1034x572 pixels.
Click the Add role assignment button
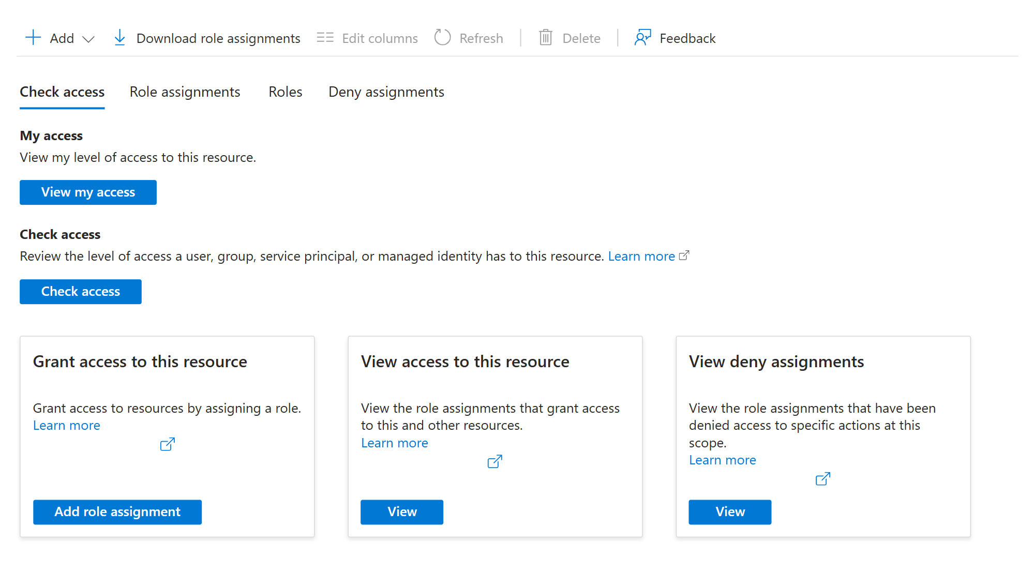pyautogui.click(x=117, y=512)
